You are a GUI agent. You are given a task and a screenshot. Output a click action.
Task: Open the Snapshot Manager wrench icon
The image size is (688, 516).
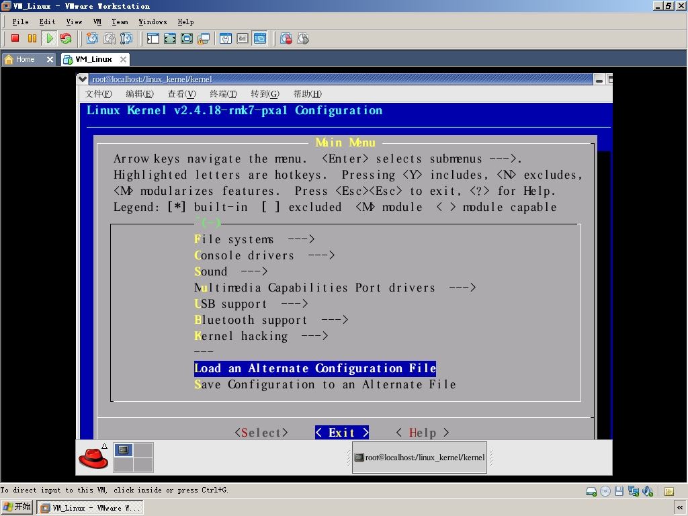[126, 38]
